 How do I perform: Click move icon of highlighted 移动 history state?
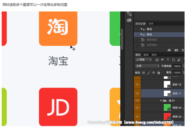(143, 34)
